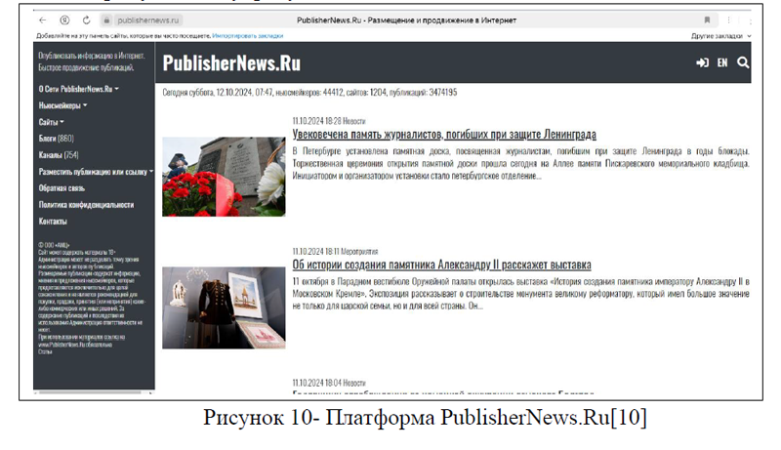
Task: Click the date and statistics line
Action: coord(309,92)
